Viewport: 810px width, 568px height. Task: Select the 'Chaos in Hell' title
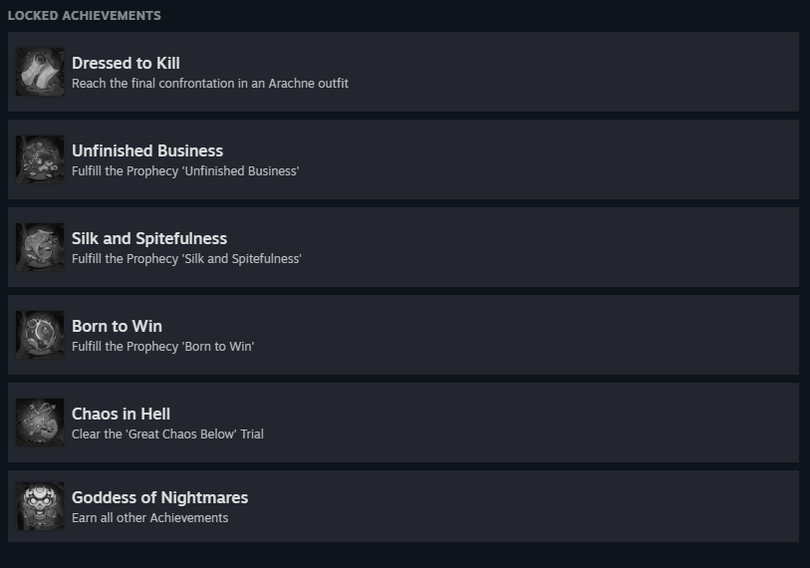click(121, 414)
